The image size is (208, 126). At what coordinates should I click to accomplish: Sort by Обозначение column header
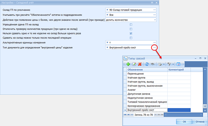click(x=147, y=70)
